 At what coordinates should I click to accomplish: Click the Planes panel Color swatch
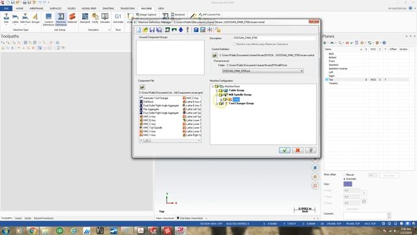(347, 184)
